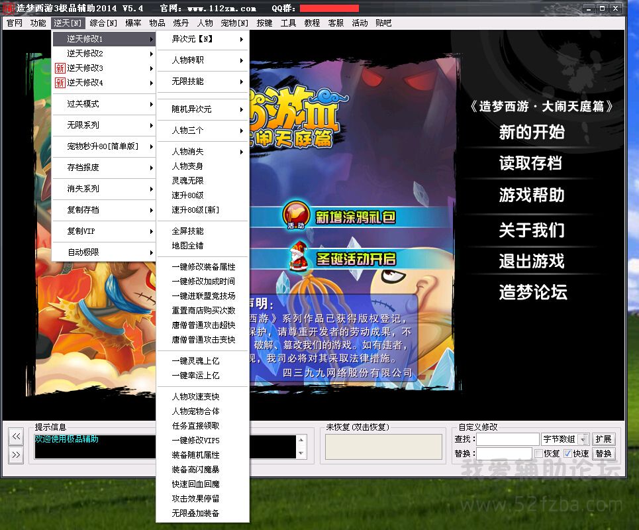Select 一键灵魂上亿 menu entry
This screenshot has height=530, width=639.
click(203, 361)
